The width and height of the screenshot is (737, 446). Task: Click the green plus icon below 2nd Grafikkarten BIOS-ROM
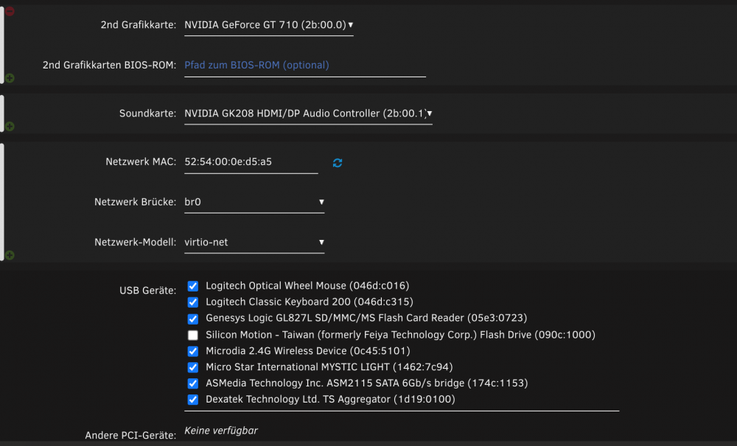(x=10, y=78)
